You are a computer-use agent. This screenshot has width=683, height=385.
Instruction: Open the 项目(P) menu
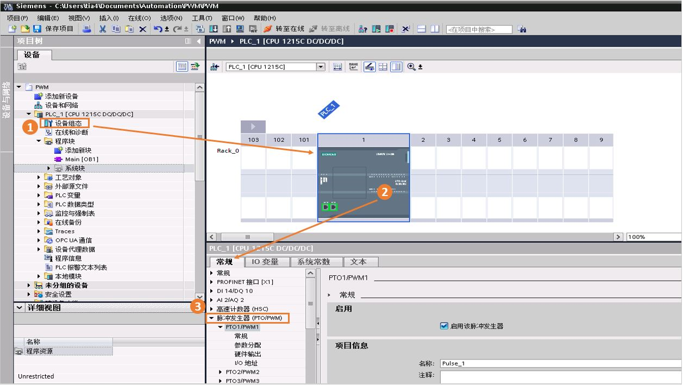[x=17, y=18]
